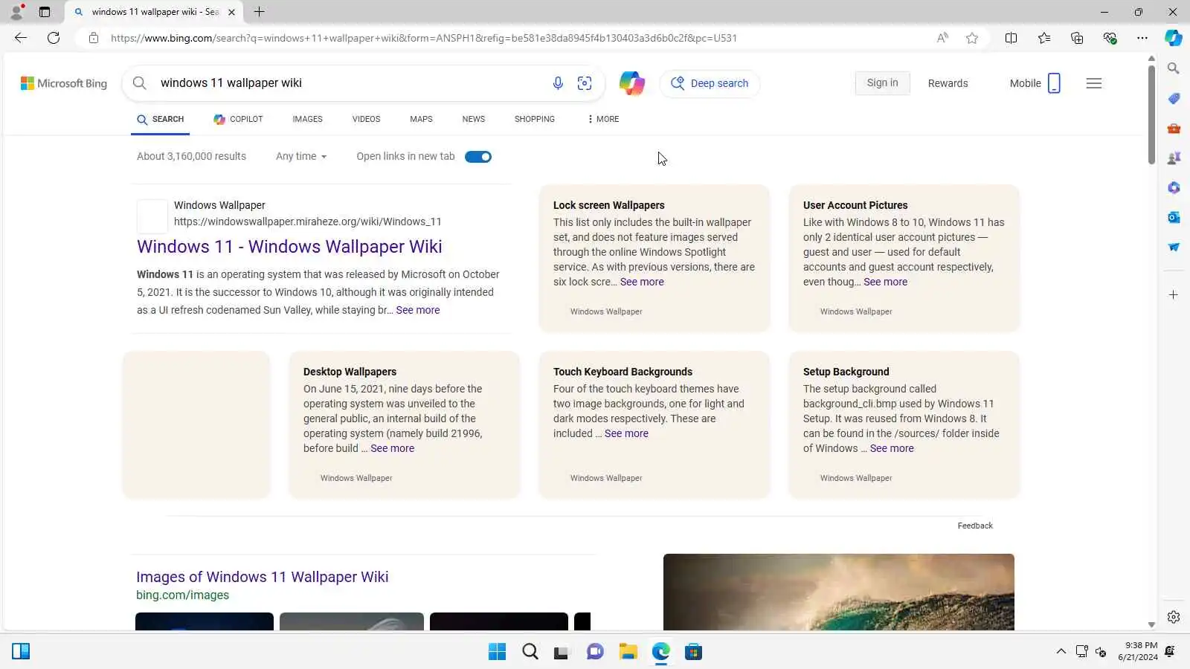The height and width of the screenshot is (669, 1190).
Task: Toggle Open links in new tab switch
Action: pos(478,157)
